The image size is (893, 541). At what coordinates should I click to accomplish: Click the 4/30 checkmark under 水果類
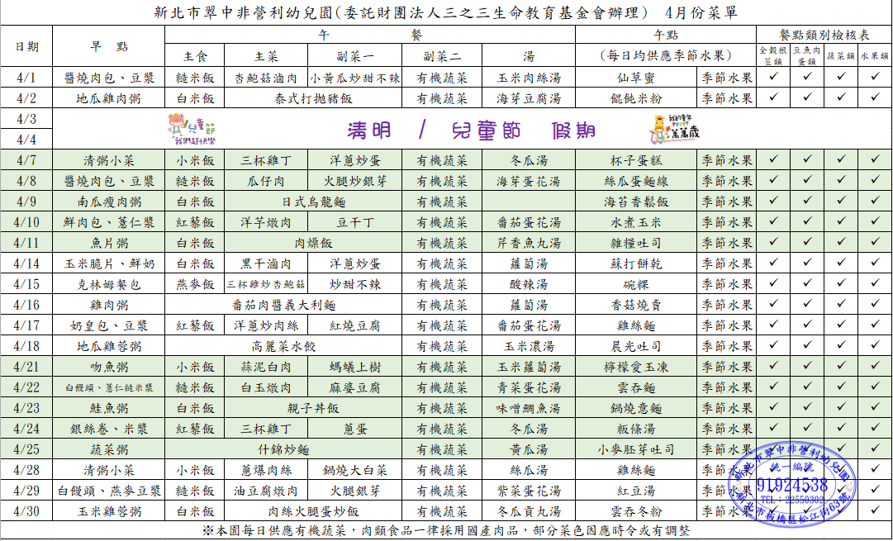[x=875, y=511]
